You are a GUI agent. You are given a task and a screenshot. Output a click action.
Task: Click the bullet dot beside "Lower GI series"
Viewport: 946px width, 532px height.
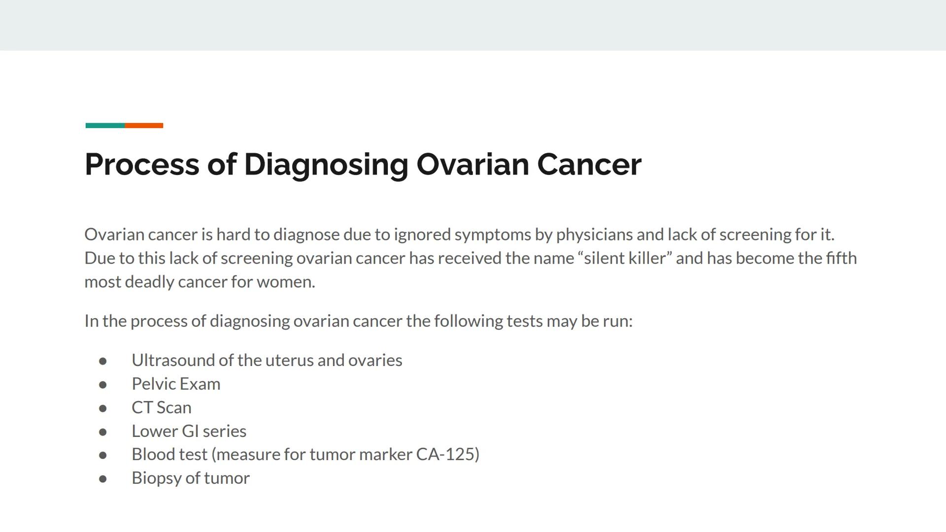(x=103, y=432)
